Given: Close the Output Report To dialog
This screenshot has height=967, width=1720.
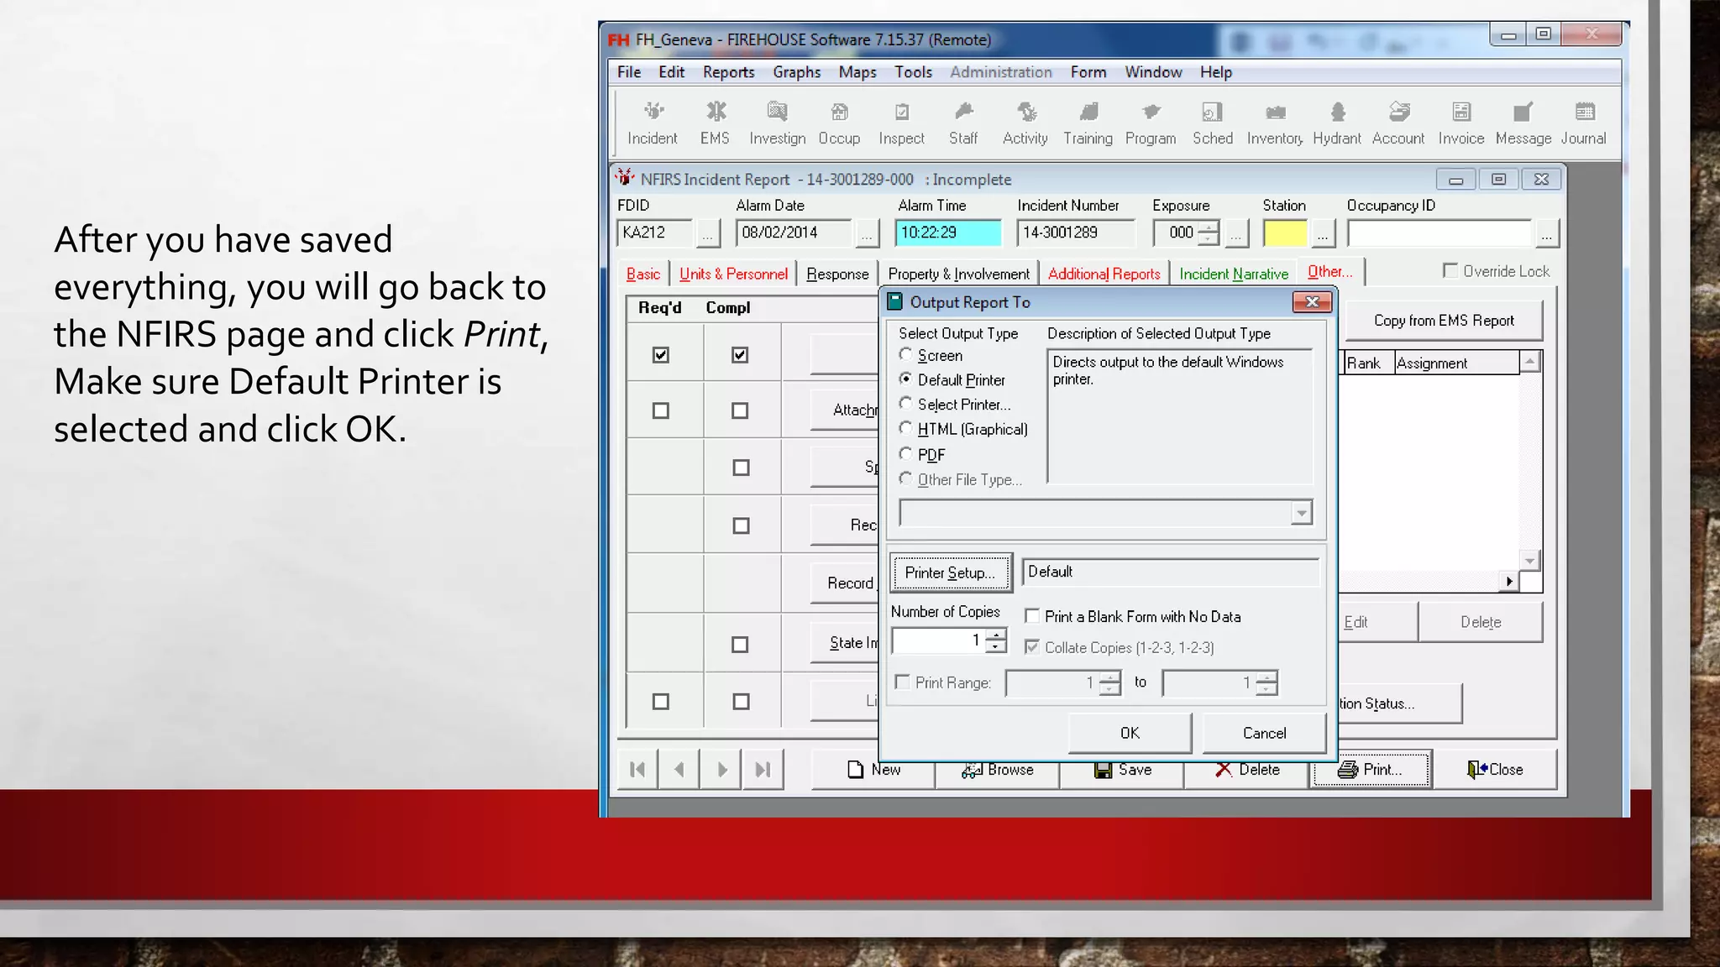Looking at the screenshot, I should pyautogui.click(x=1312, y=302).
